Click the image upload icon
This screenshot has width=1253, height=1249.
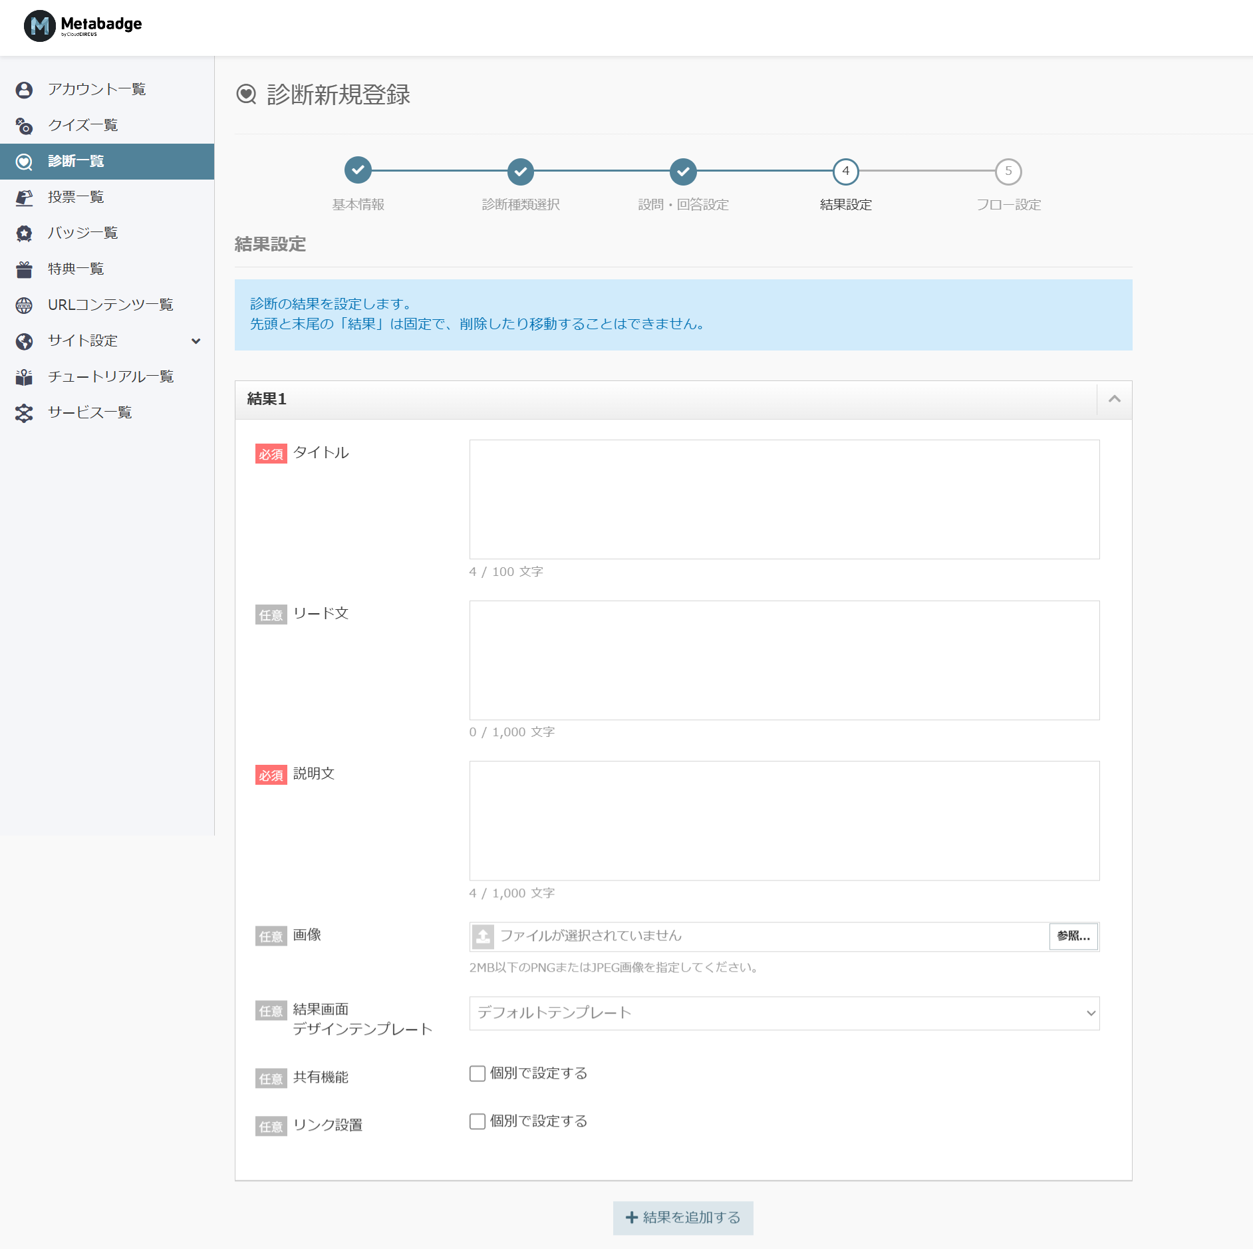coord(483,936)
